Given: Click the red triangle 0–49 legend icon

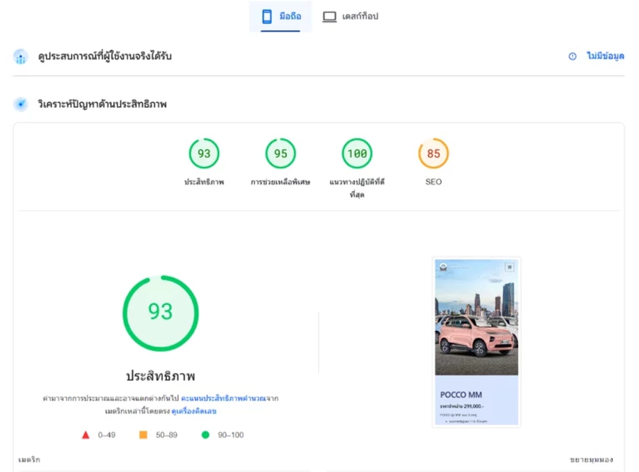Looking at the screenshot, I should pyautogui.click(x=86, y=435).
